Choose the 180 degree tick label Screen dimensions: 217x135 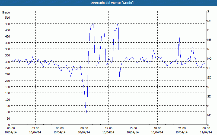pos(8,87)
